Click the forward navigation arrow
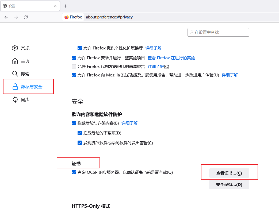The width and height of the screenshot is (279, 209). pos(16,17)
